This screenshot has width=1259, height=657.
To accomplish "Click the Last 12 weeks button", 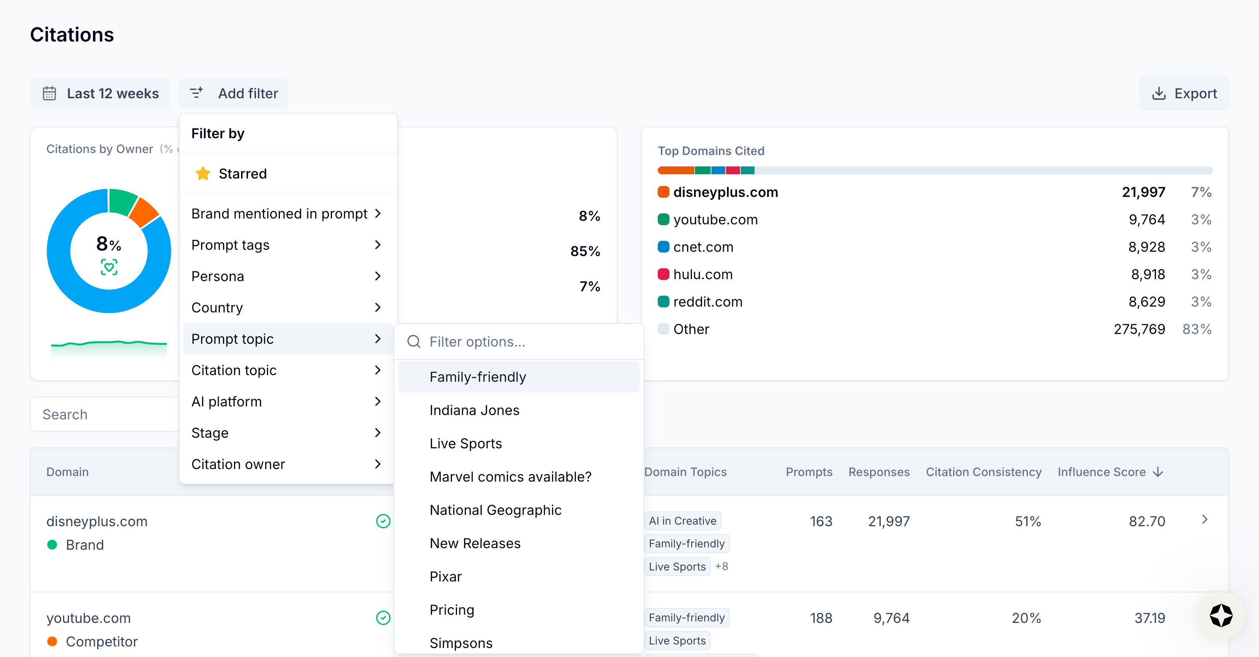I will (101, 93).
